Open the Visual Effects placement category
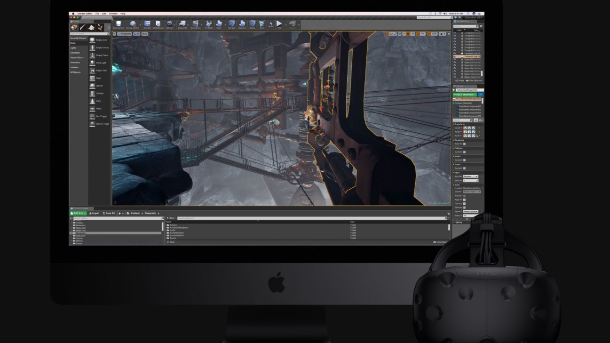The height and width of the screenshot is (343, 610). pyautogui.click(x=78, y=57)
